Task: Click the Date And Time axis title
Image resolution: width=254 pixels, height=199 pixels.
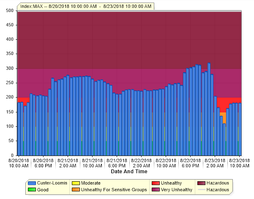Action: tap(129, 172)
